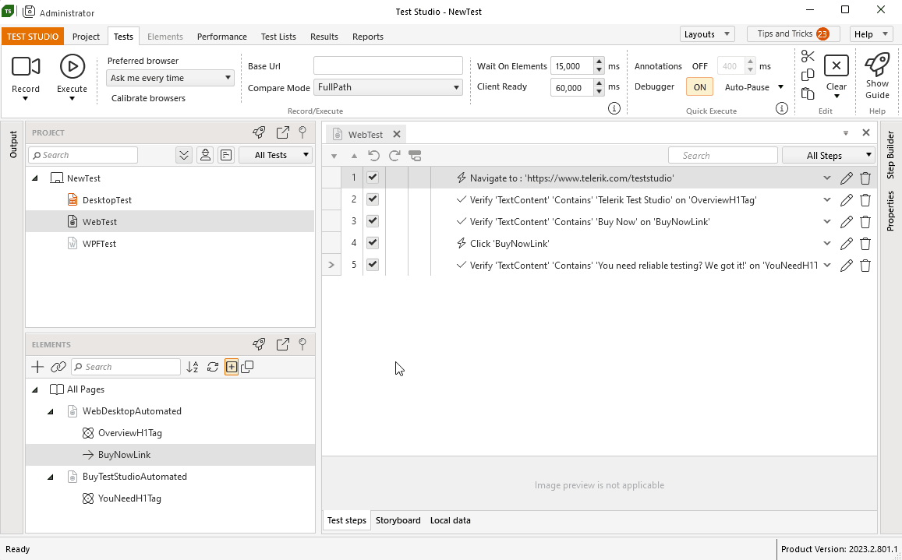Switch to the Local data tab
The width and height of the screenshot is (902, 560).
pos(451,520)
